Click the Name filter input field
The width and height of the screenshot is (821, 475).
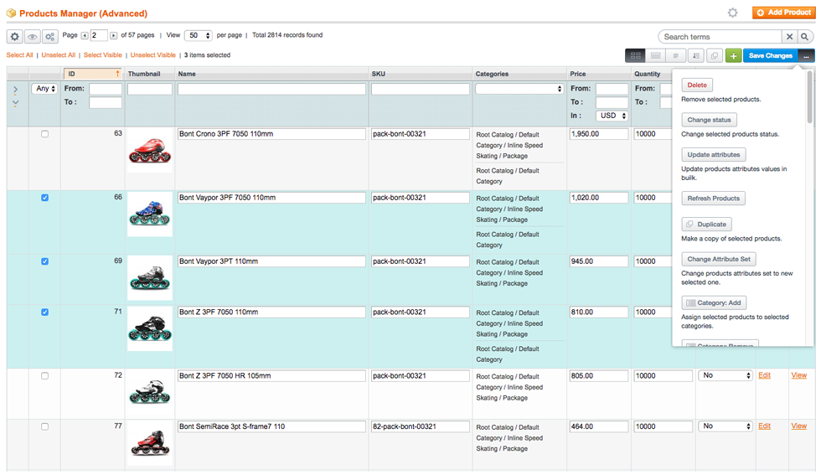click(271, 90)
